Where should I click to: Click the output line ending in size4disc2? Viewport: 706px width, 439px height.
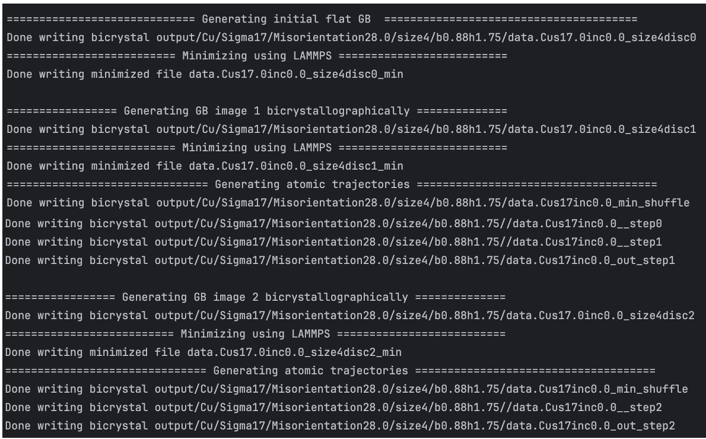tap(349, 316)
